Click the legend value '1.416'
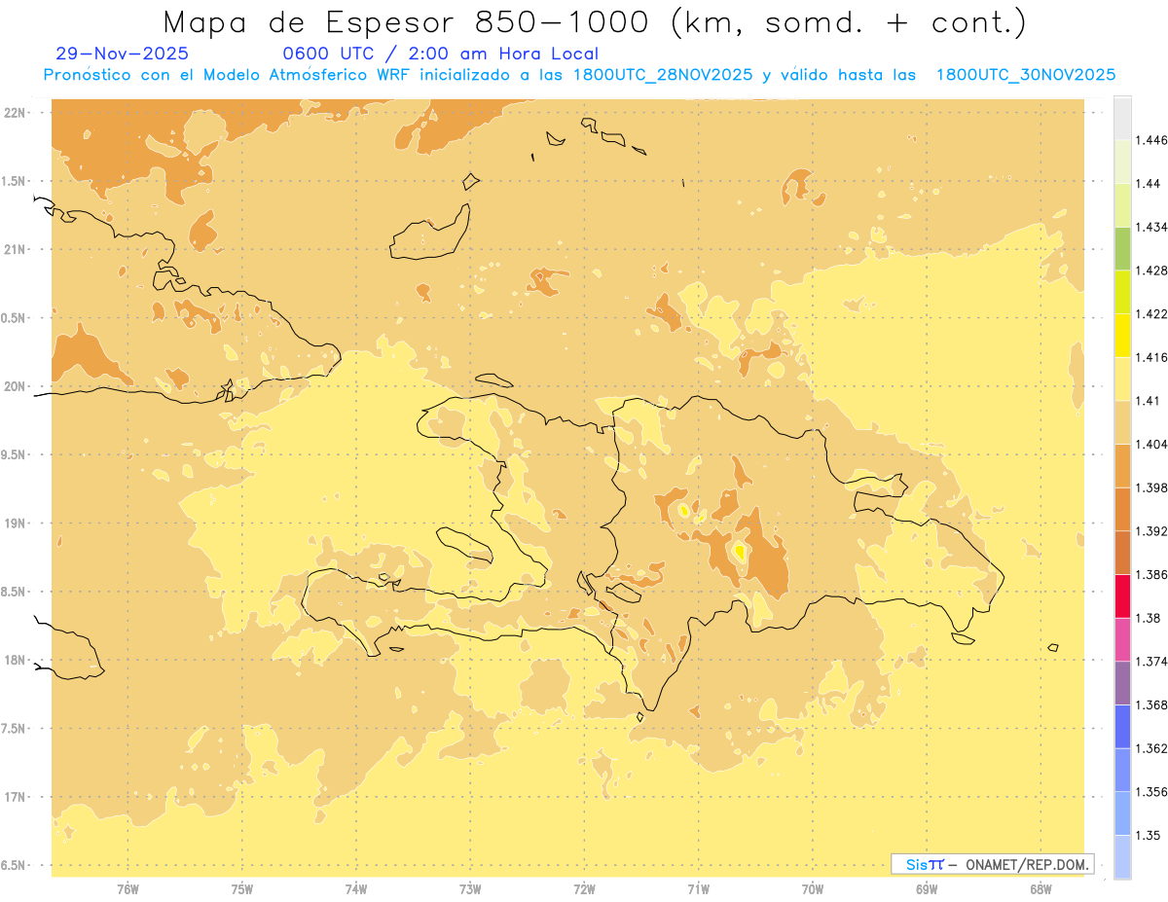Image resolution: width=1168 pixels, height=902 pixels. point(1153,357)
